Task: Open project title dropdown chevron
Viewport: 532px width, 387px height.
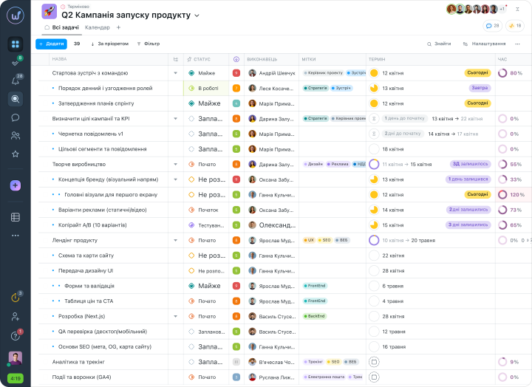Action: pos(197,16)
